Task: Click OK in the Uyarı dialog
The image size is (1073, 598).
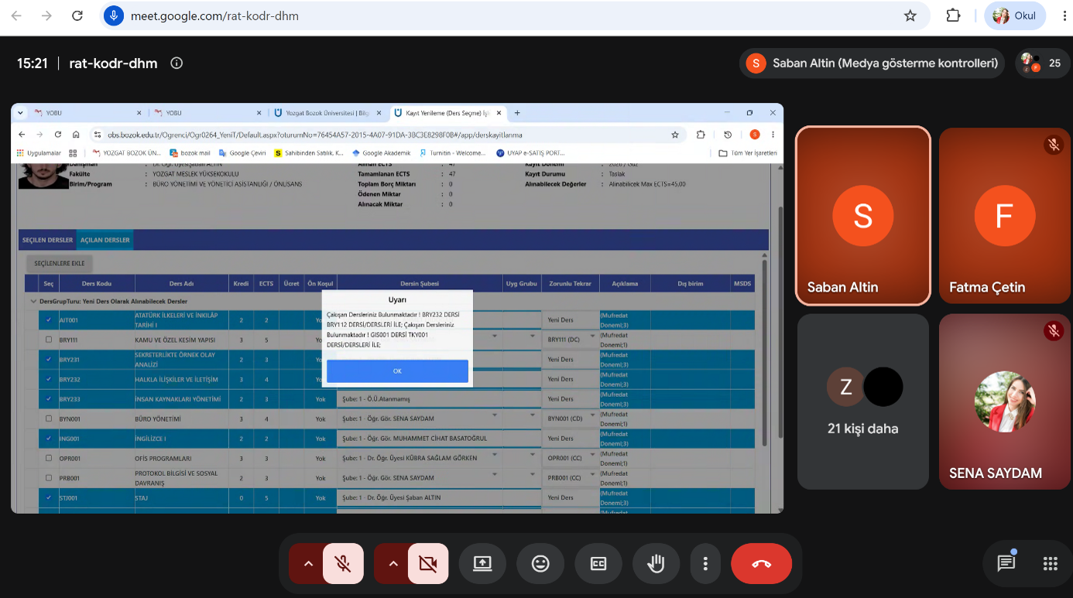Action: point(397,371)
